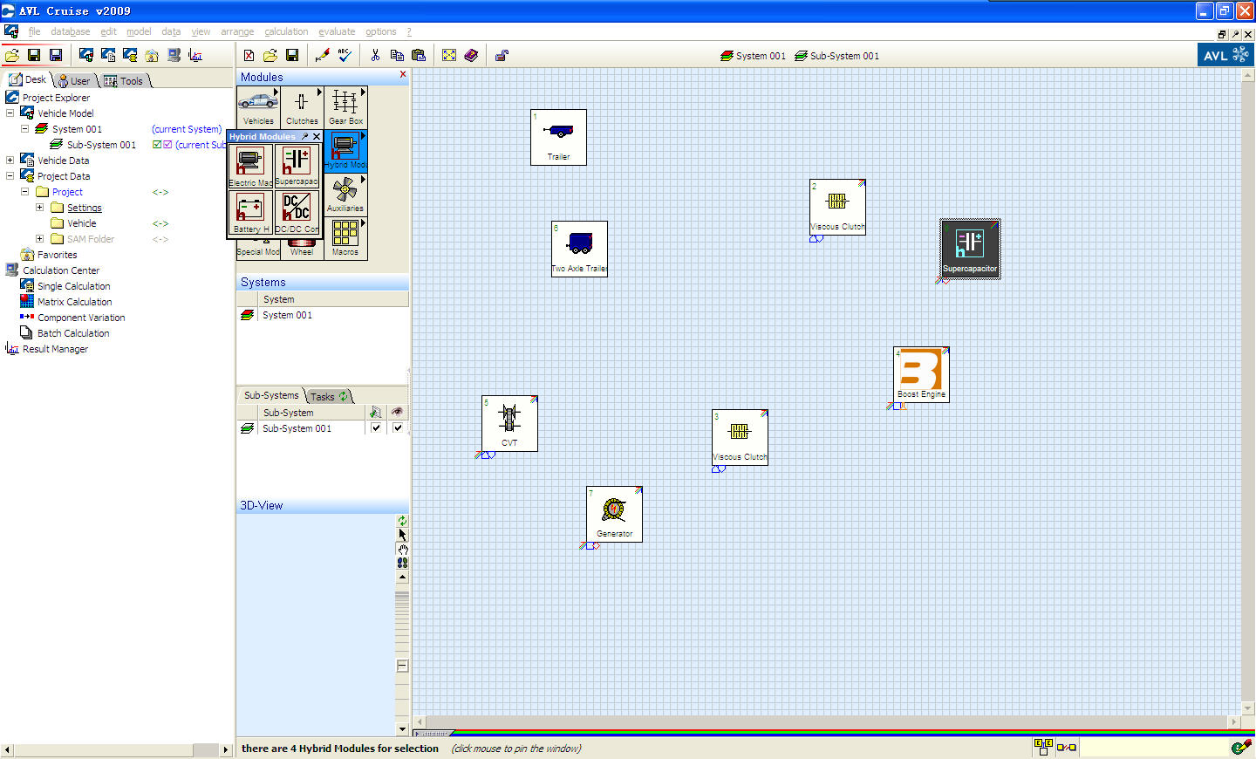The width and height of the screenshot is (1256, 759).
Task: Open Component Variation item
Action: (x=81, y=318)
